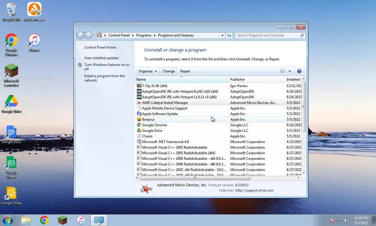Click the Change toolbar button
Screen dimensions: 376x226
[x=169, y=71]
